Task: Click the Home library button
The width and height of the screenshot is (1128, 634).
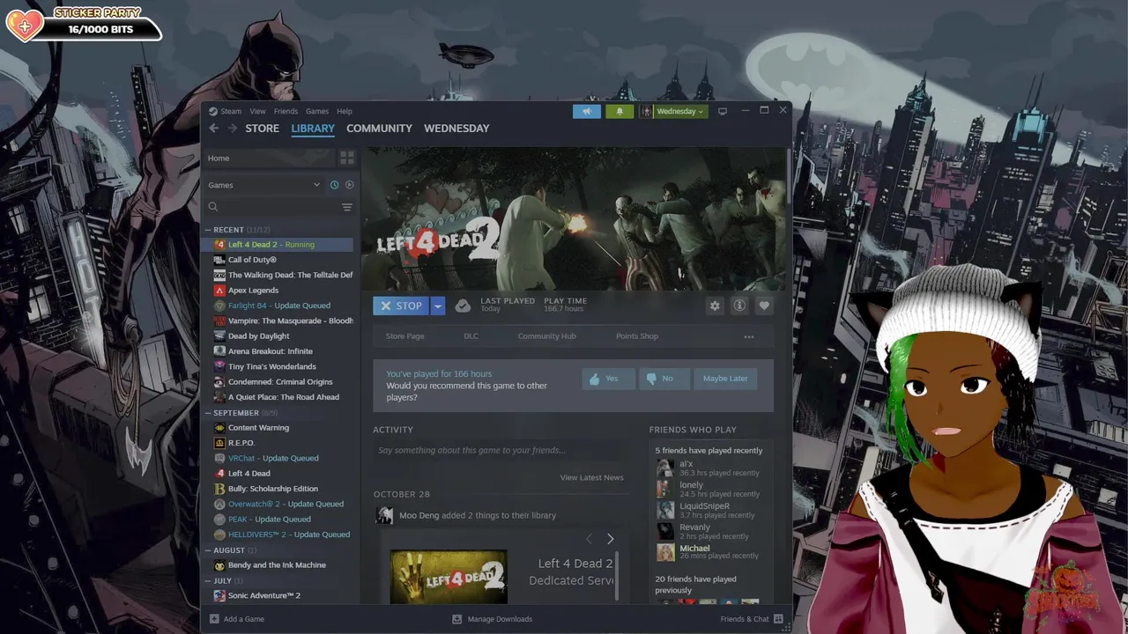Action: point(268,158)
